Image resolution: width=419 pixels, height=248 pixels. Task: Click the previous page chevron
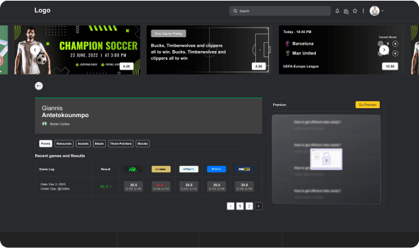point(230,206)
